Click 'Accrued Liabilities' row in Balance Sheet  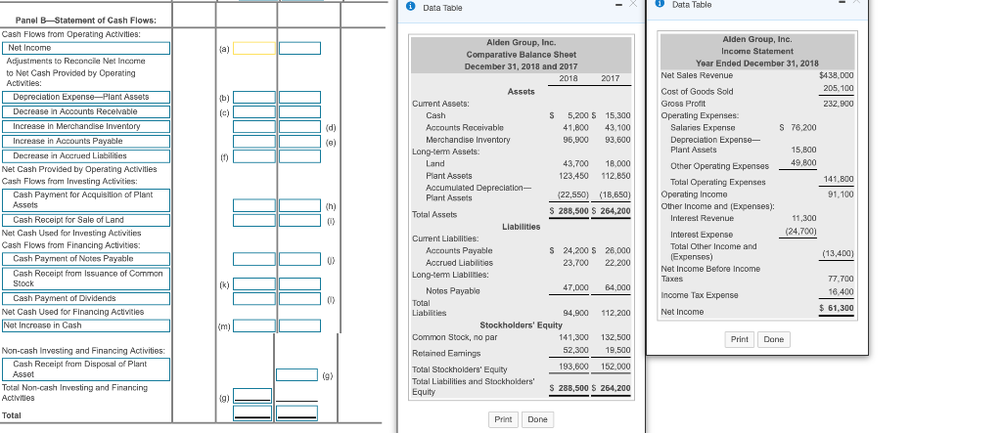(x=527, y=263)
